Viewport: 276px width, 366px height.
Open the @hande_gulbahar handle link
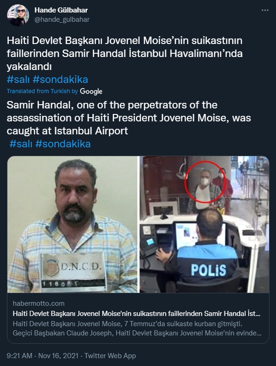[x=62, y=19]
